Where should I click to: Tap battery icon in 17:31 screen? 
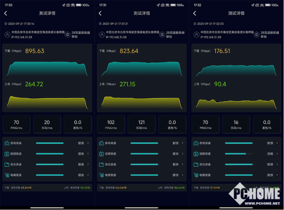pyautogui.click(x=173, y=5)
